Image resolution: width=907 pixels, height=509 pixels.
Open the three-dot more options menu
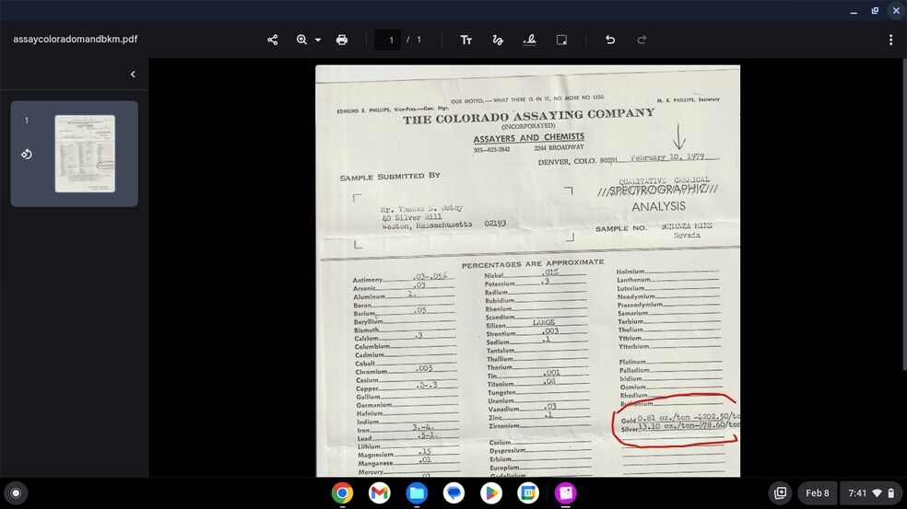[890, 40]
